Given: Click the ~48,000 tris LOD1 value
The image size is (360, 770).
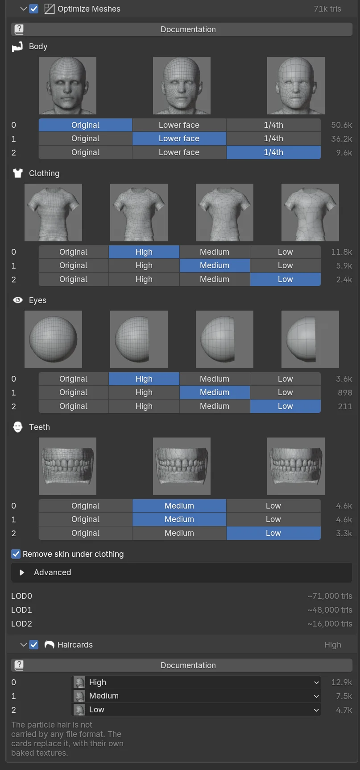Looking at the screenshot, I should click(330, 610).
